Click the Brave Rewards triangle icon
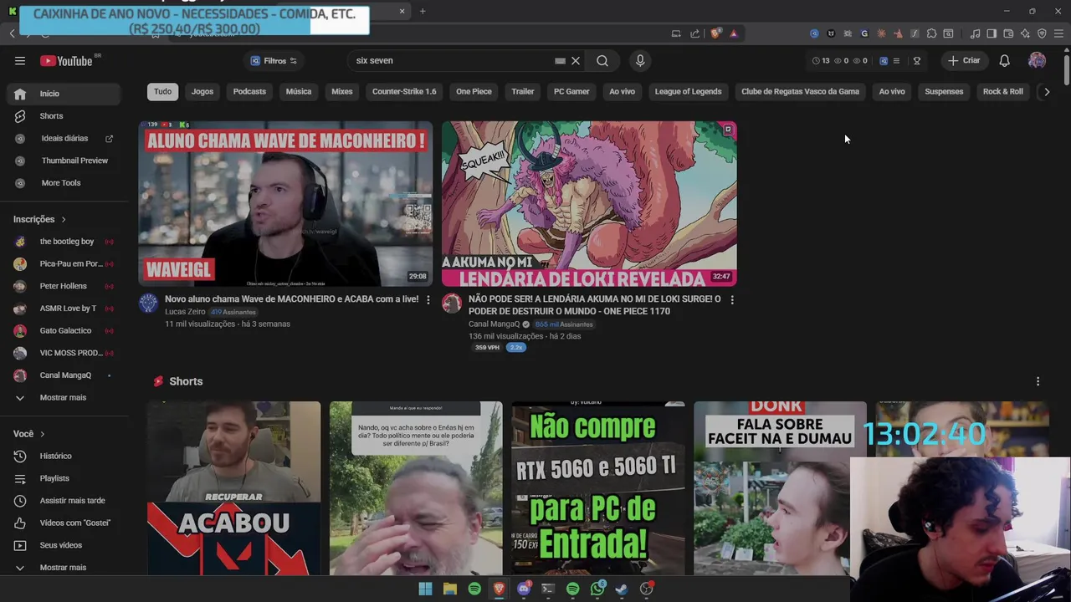Viewport: 1071px width, 602px height. pyautogui.click(x=734, y=33)
